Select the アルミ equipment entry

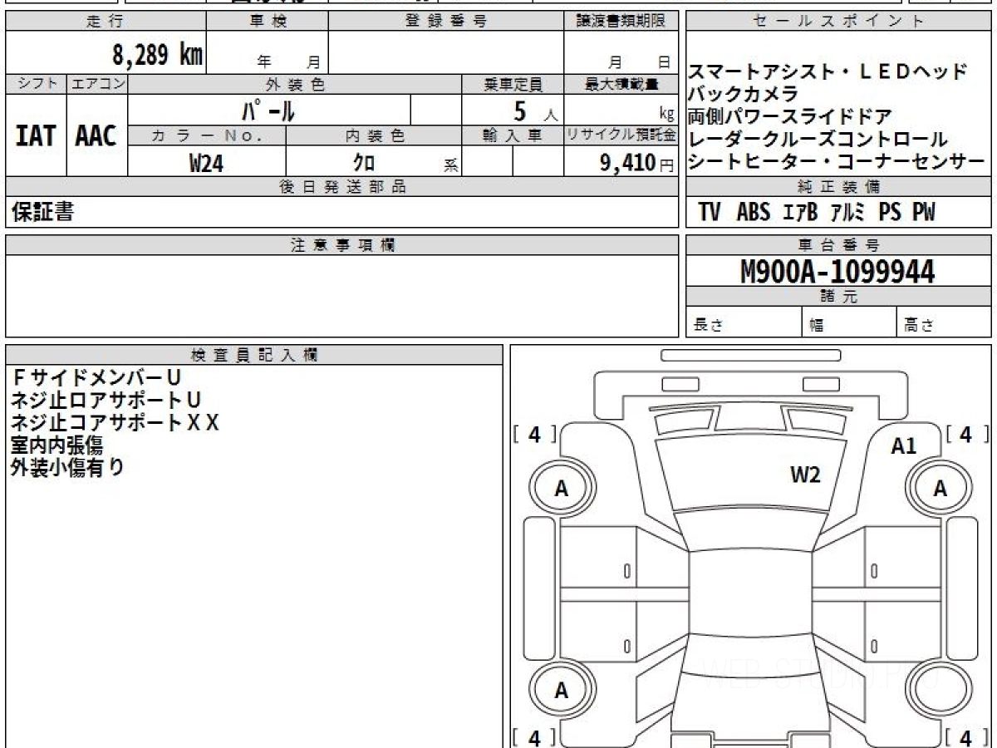pos(848,213)
